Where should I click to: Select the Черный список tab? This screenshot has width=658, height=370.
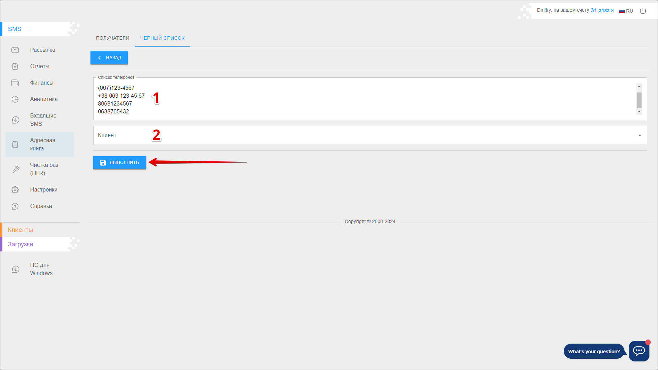pos(162,38)
